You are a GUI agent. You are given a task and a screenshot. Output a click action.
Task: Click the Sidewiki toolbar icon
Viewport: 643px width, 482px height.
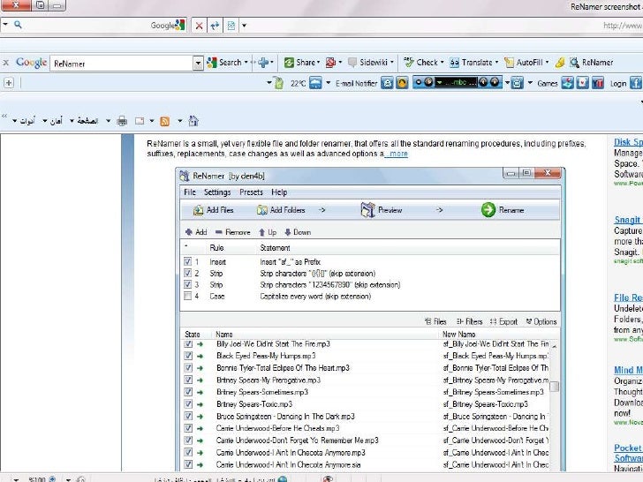352,63
